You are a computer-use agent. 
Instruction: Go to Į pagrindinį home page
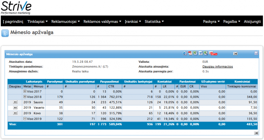13,22
